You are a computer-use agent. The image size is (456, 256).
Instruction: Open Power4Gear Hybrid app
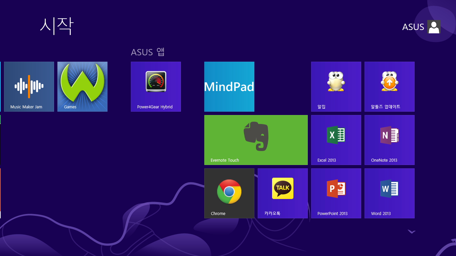(156, 87)
